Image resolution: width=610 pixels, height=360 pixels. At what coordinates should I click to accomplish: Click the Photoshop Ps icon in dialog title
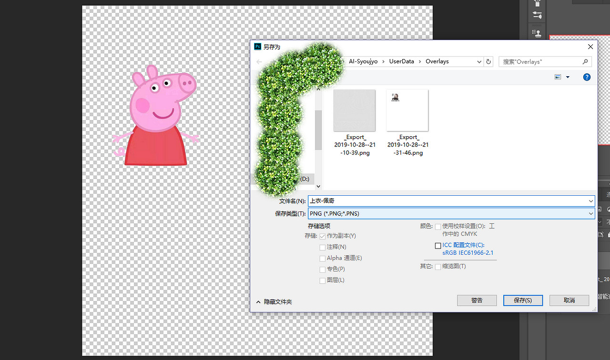point(258,47)
